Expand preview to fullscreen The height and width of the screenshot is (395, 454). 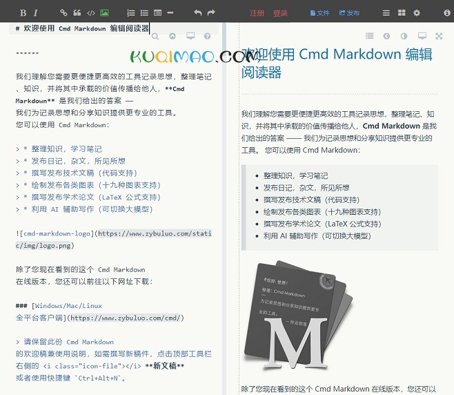[x=439, y=36]
